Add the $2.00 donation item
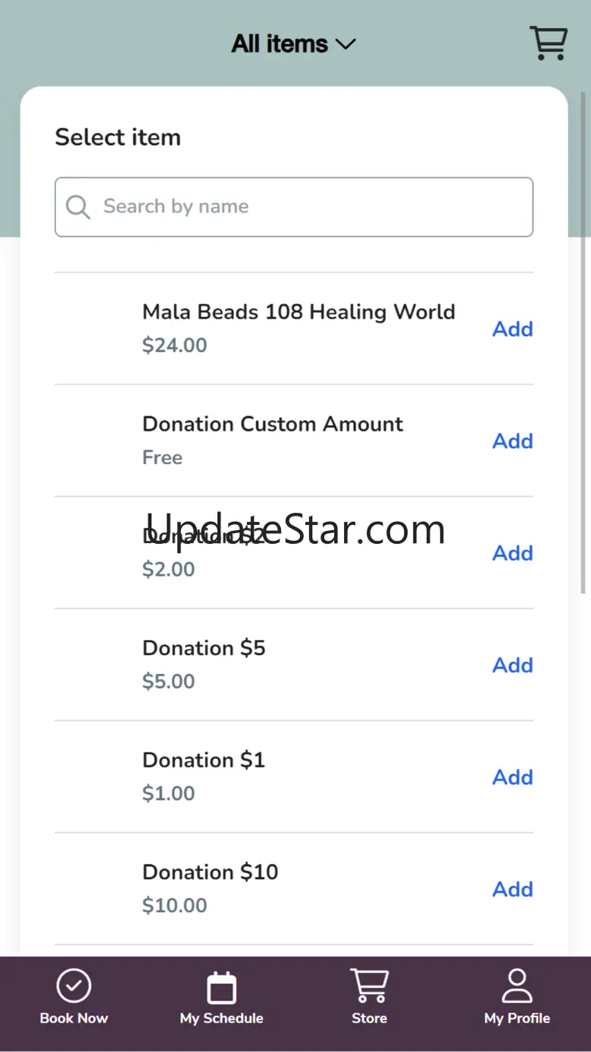This screenshot has width=591, height=1052. coord(513,553)
